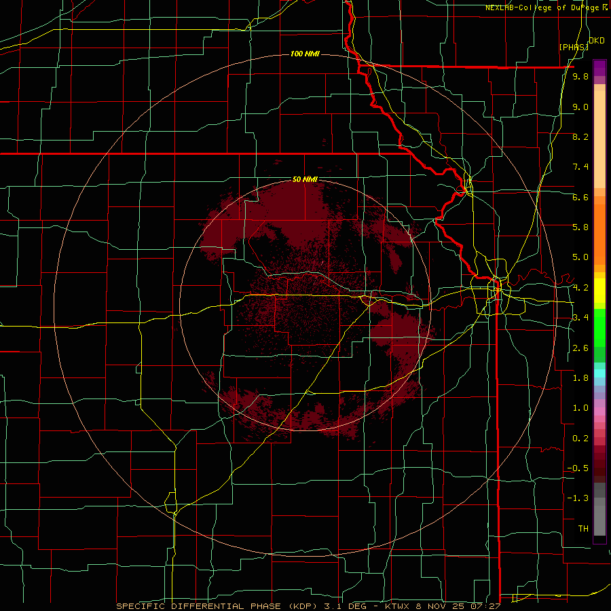The height and width of the screenshot is (611, 611).
Task: Click the 3.4 value on the color scale
Action: [x=580, y=317]
